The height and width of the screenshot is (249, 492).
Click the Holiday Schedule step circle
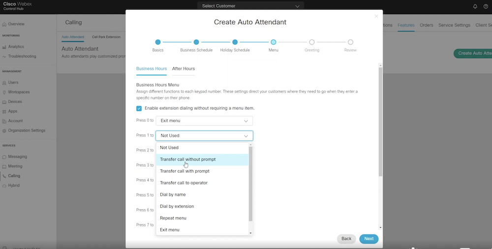(x=235, y=42)
